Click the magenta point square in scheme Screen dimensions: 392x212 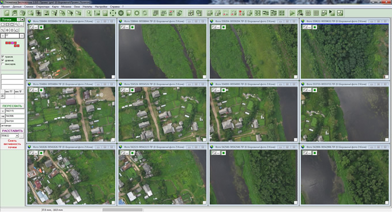click(12, 43)
